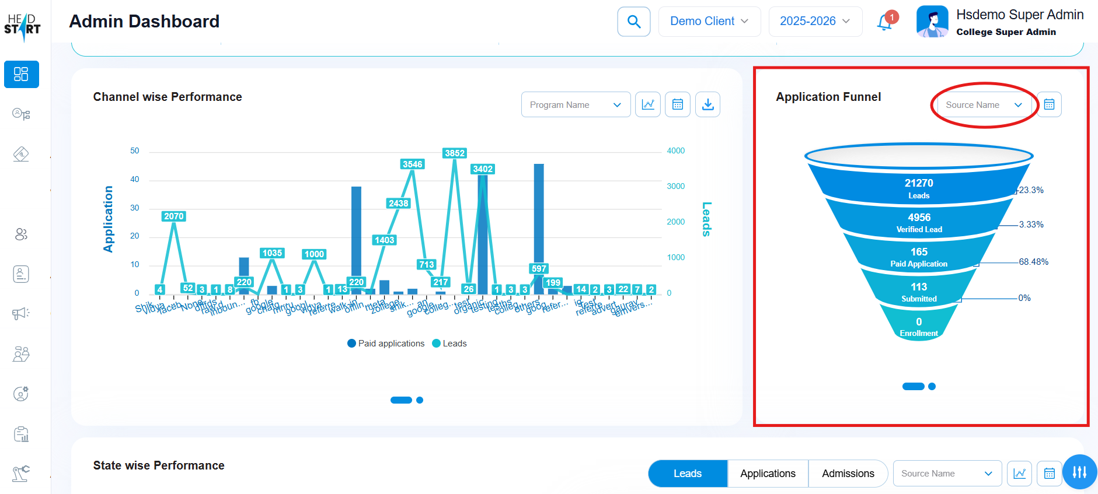This screenshot has width=1098, height=494.
Task: Open the search icon in header
Action: click(x=633, y=22)
